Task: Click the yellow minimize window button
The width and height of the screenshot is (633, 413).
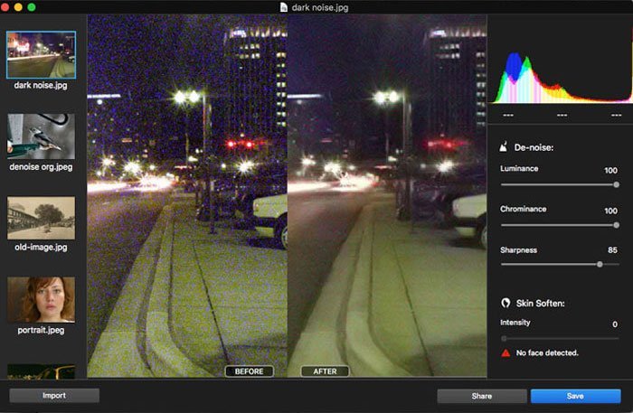Action: (18, 7)
